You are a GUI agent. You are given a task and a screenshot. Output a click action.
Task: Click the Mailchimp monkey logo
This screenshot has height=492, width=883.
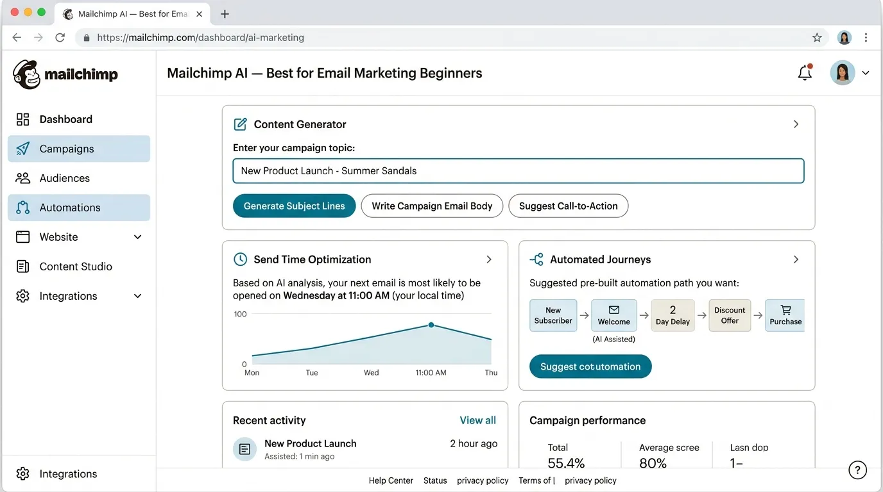(x=26, y=74)
